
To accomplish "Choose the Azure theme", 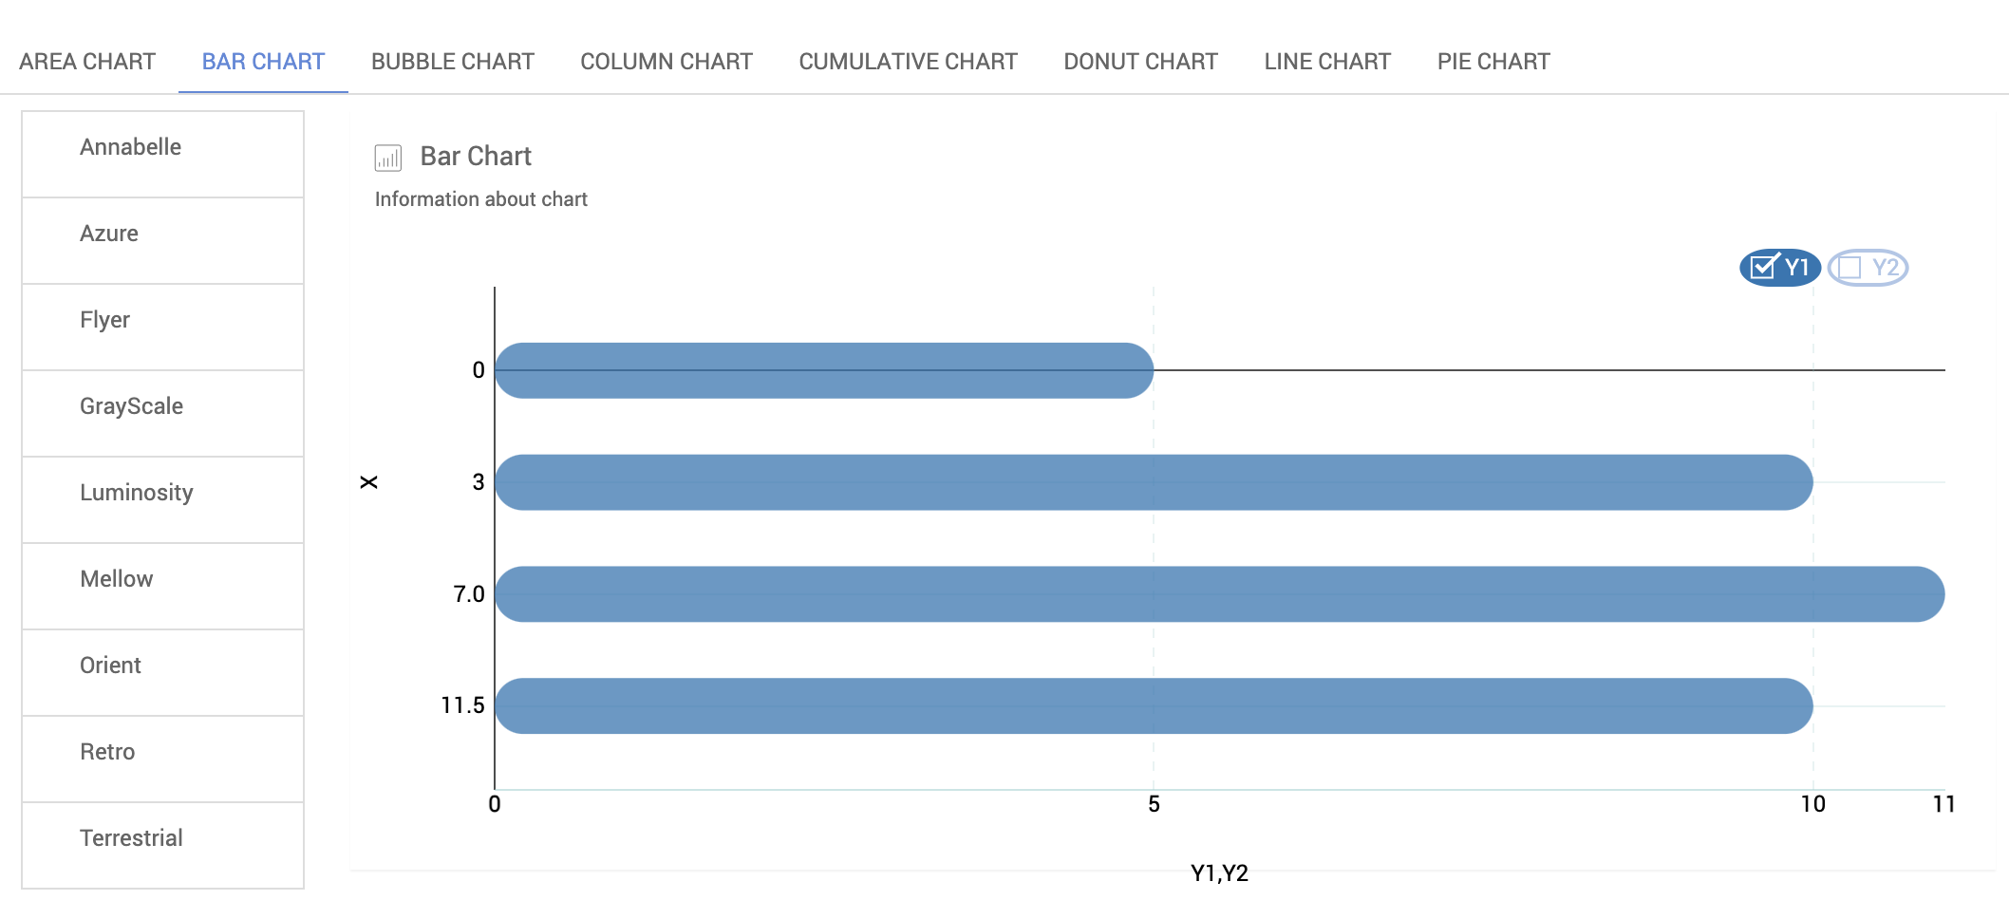I will point(162,234).
